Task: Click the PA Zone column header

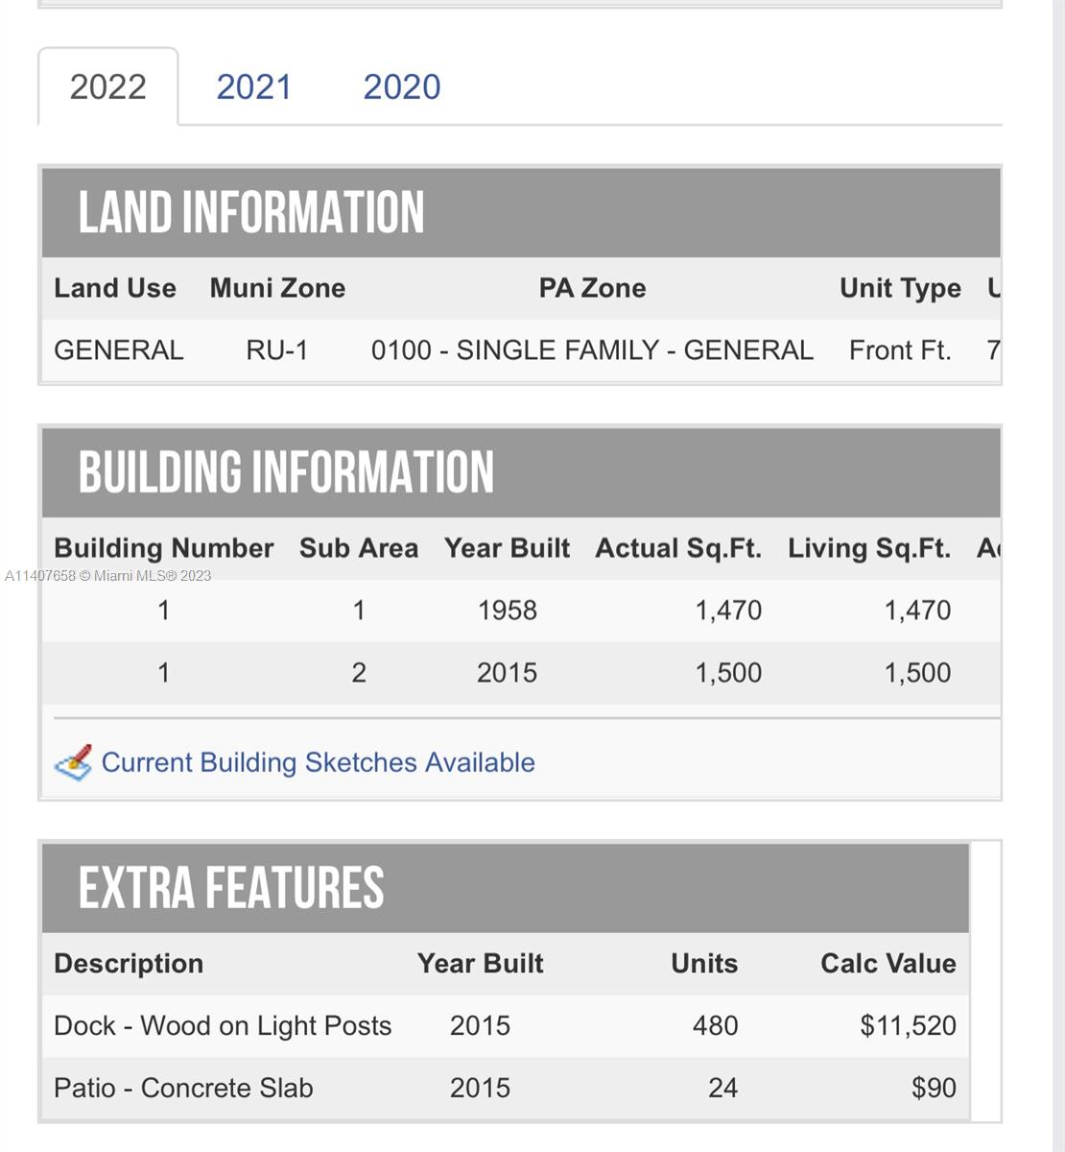Action: coord(592,288)
